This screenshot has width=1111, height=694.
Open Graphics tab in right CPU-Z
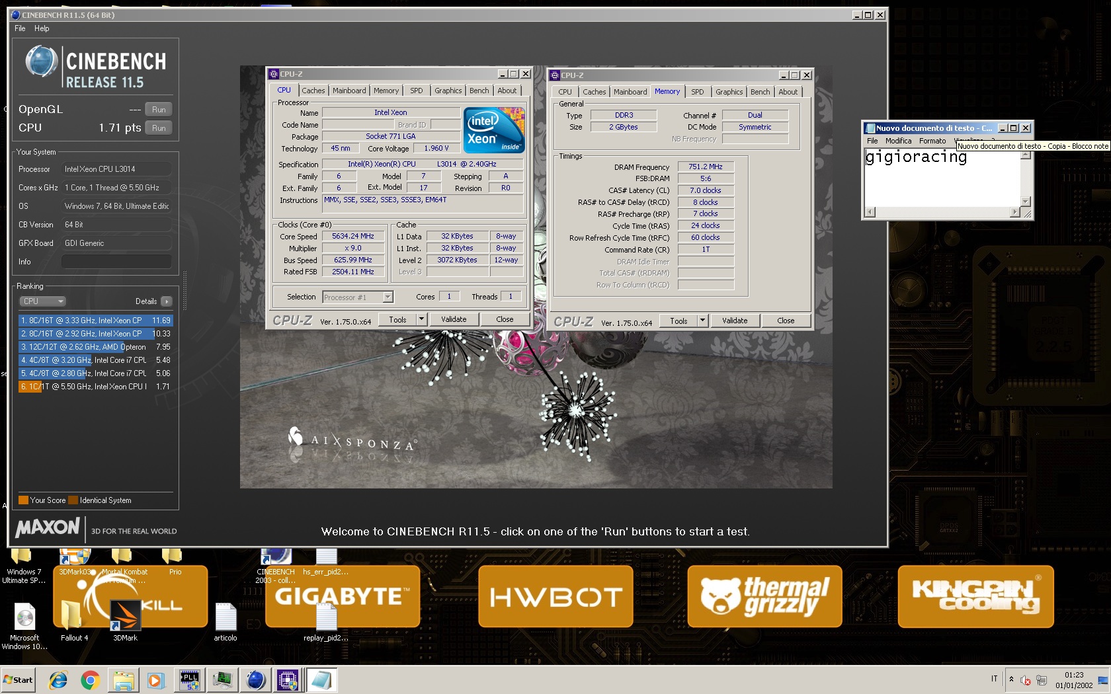(729, 93)
